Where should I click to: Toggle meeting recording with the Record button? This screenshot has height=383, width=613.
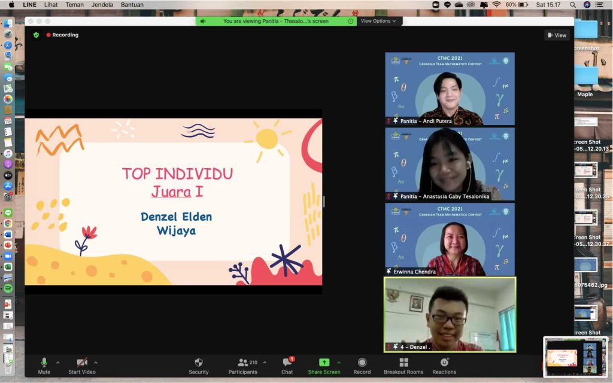pos(362,363)
